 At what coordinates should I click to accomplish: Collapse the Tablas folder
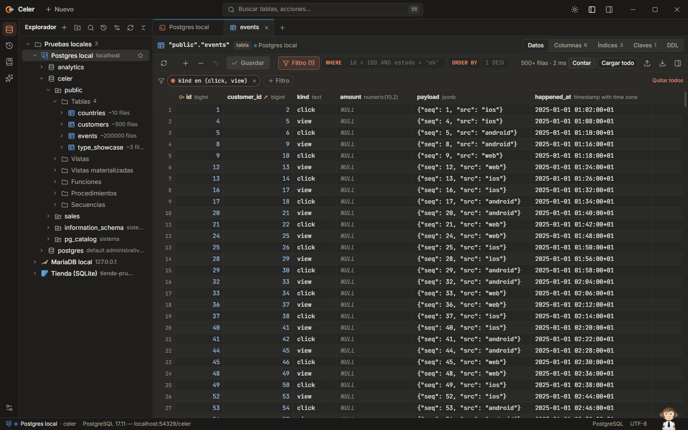(x=55, y=102)
